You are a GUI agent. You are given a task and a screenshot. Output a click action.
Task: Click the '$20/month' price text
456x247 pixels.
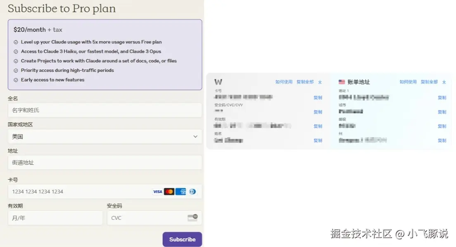(x=30, y=30)
